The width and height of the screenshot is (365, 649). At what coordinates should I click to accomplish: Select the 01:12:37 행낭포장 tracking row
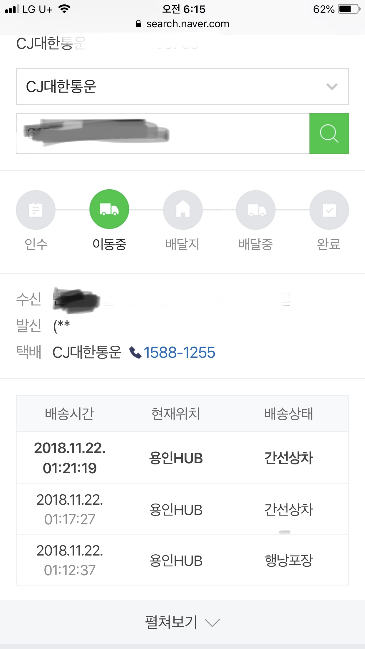click(182, 560)
